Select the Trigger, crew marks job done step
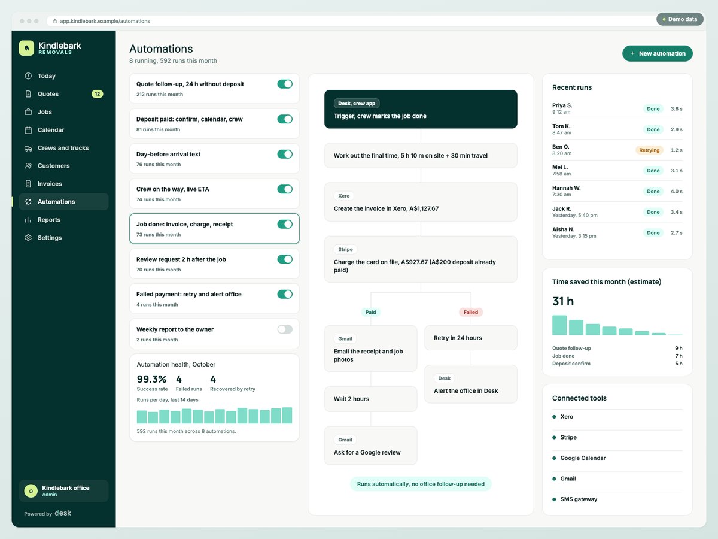This screenshot has height=539, width=718. coord(421,109)
